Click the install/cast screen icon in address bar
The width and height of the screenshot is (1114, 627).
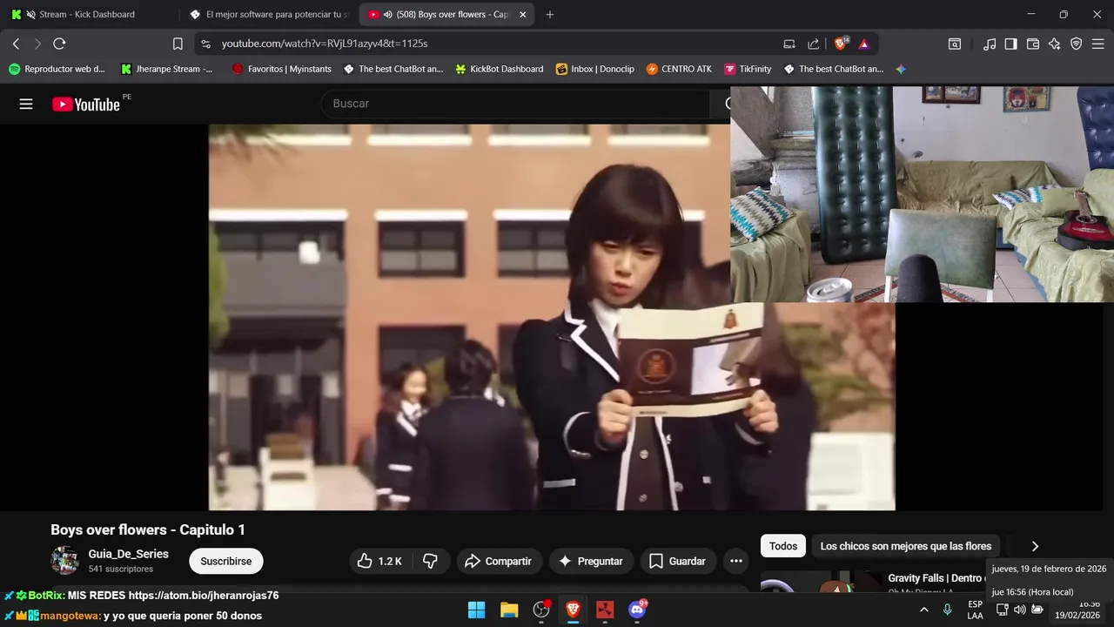pyautogui.click(x=789, y=44)
